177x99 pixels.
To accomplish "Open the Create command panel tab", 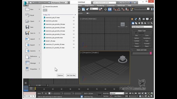I will tap(132, 19).
